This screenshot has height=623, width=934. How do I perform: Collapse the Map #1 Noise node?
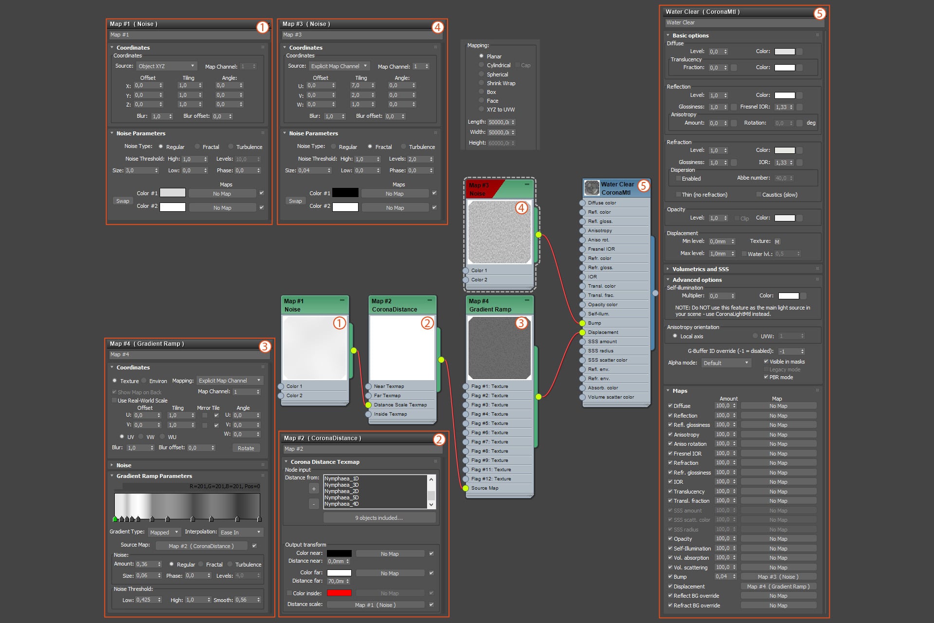[342, 300]
